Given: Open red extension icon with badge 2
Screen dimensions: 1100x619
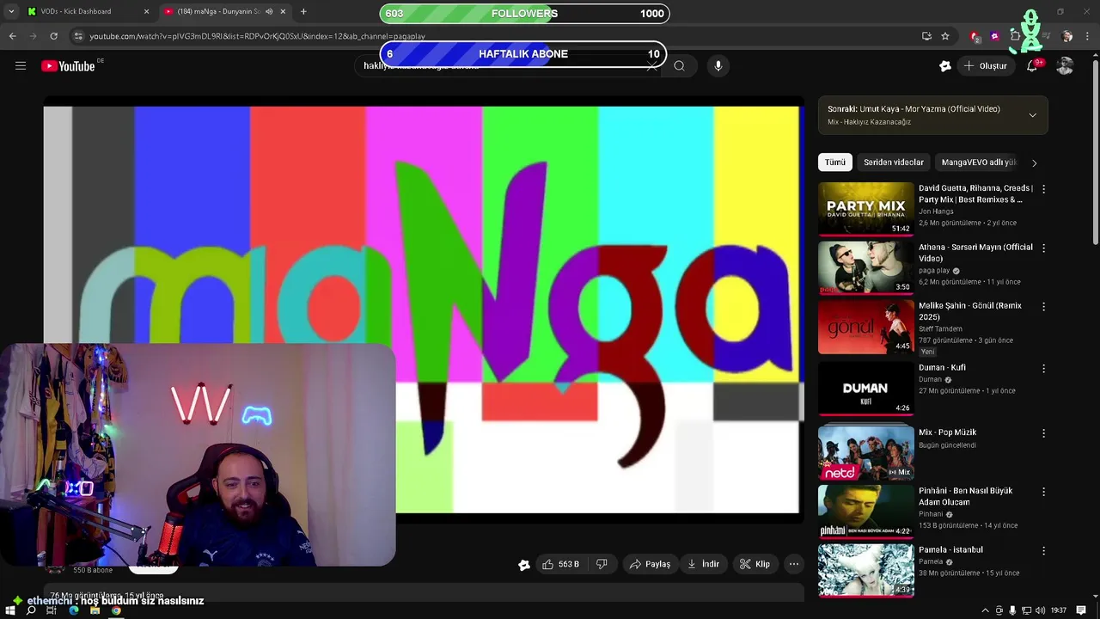Looking at the screenshot, I should pyautogui.click(x=975, y=36).
